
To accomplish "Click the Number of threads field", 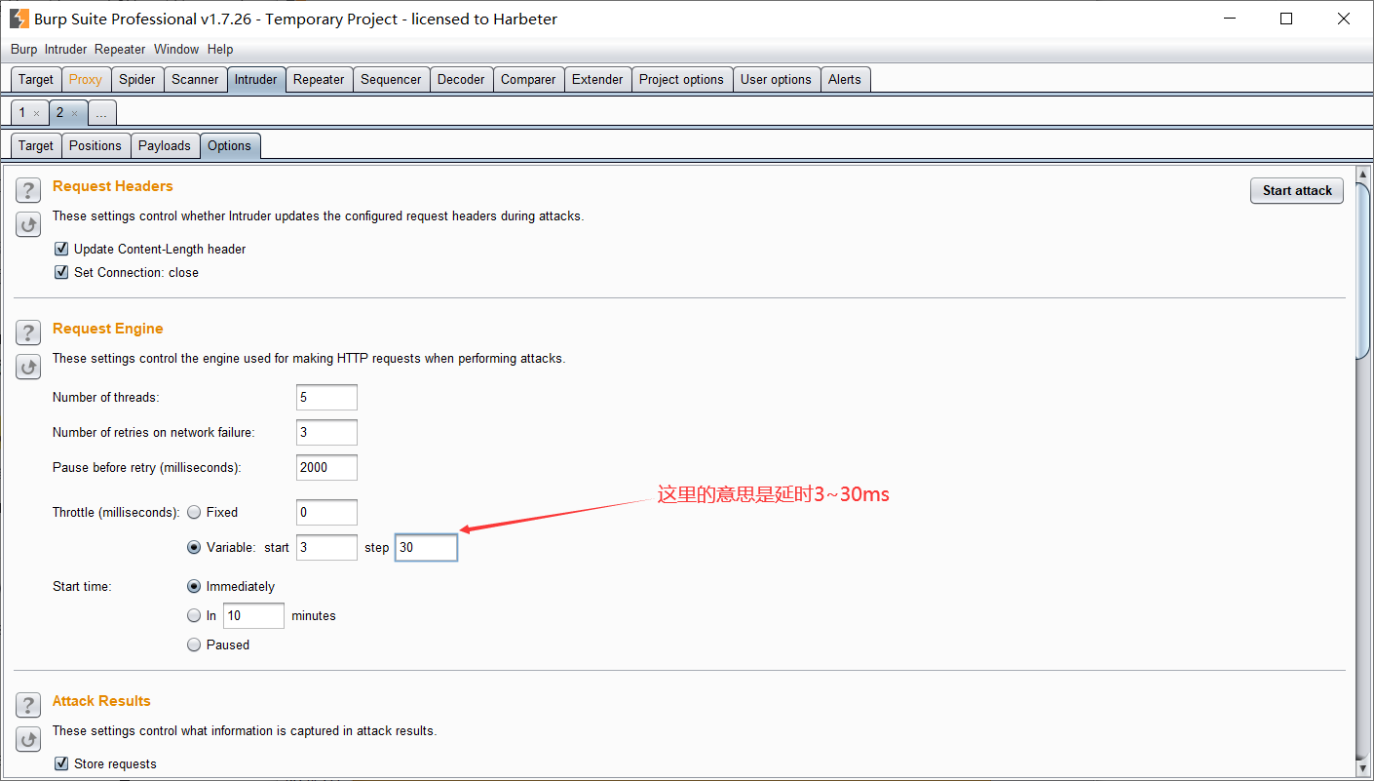I will click(326, 397).
